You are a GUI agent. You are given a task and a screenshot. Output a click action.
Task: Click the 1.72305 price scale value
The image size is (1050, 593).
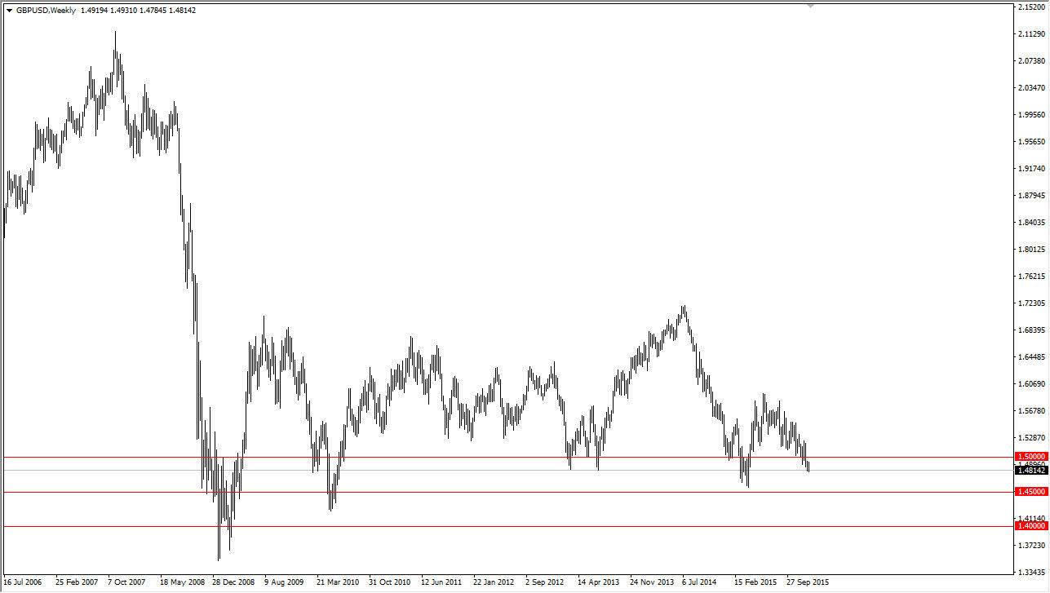pos(1031,303)
